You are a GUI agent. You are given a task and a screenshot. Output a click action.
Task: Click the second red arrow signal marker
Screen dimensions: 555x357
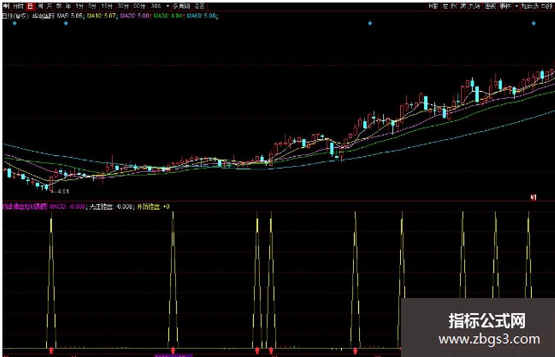coord(173,351)
